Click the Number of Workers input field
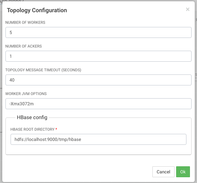197x183 pixels. [98, 32]
